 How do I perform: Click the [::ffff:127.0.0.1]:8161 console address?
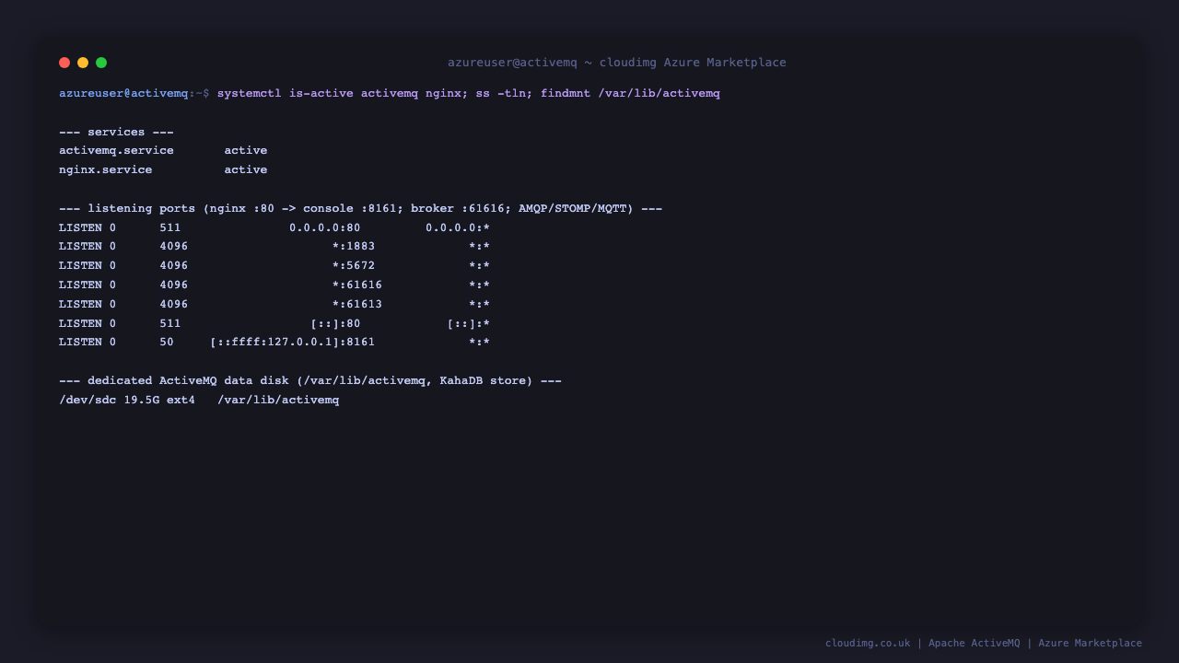pyautogui.click(x=293, y=343)
